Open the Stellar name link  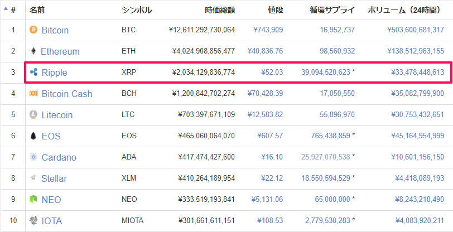[54, 178]
